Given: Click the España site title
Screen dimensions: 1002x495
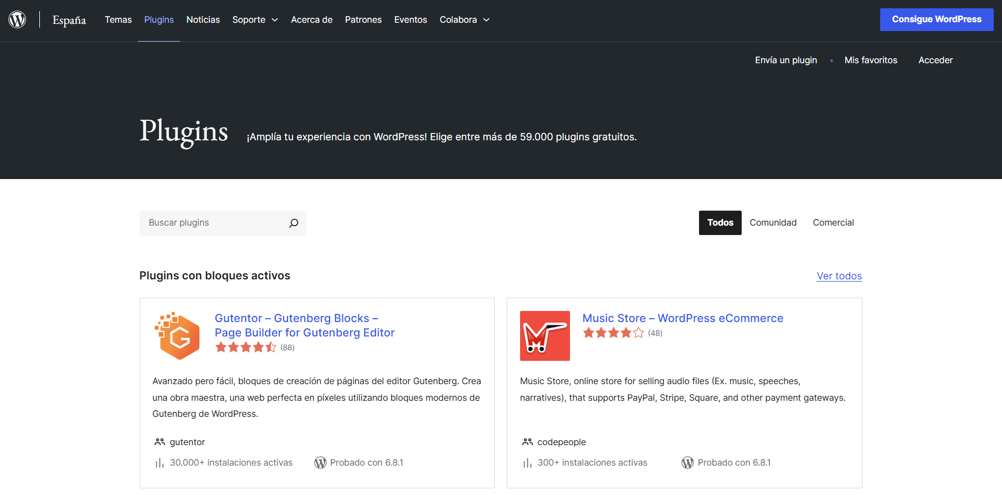Looking at the screenshot, I should 69,21.
